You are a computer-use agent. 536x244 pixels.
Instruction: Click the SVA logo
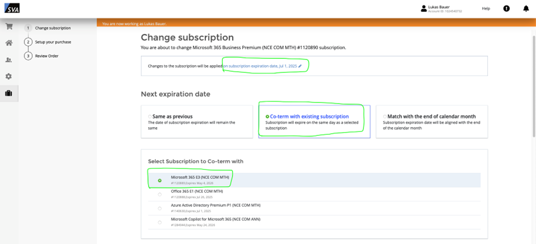click(x=11, y=8)
